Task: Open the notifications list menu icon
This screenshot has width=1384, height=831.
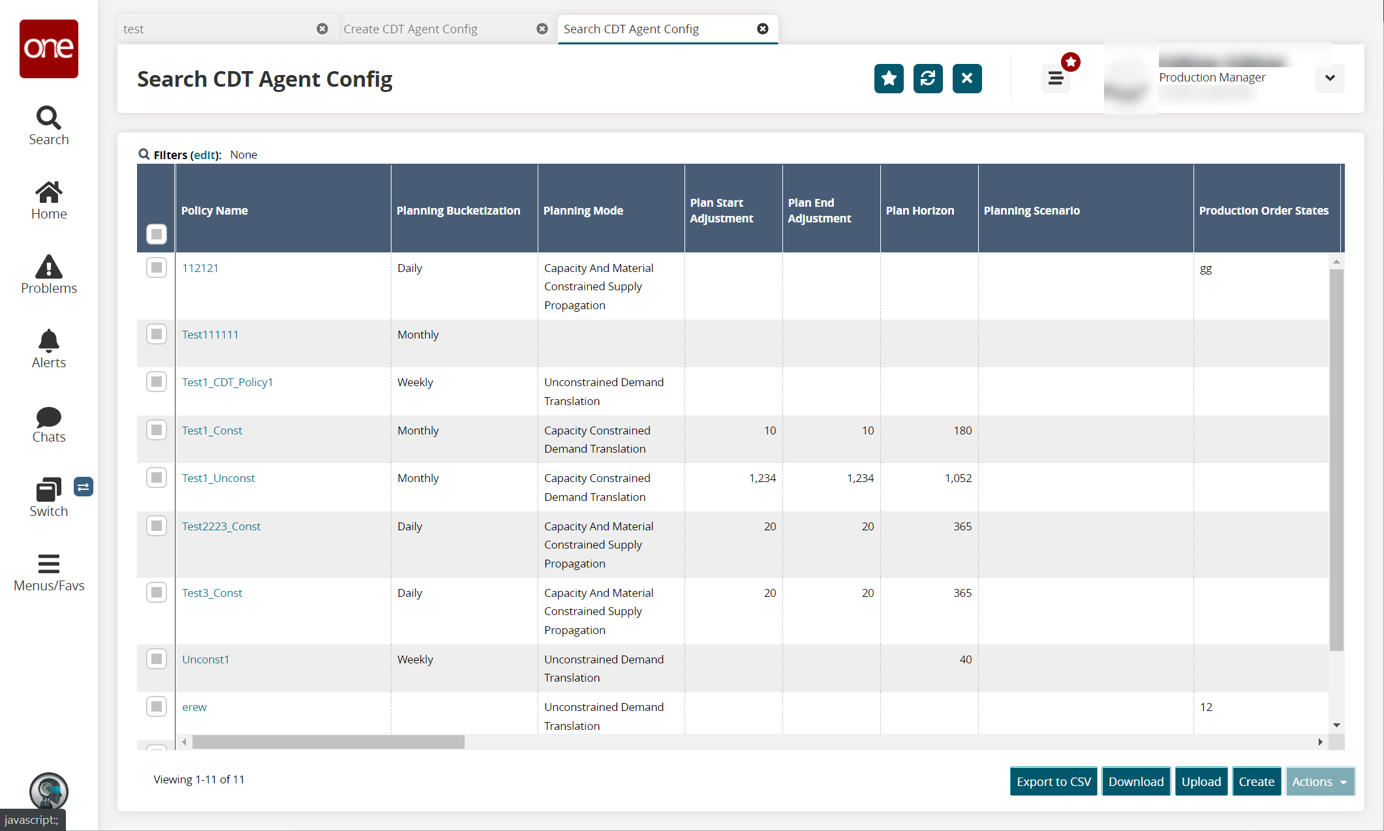Action: point(1055,78)
